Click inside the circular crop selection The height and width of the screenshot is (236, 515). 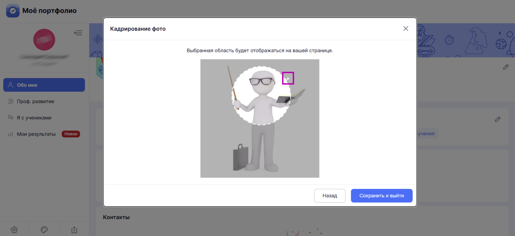coord(261,95)
